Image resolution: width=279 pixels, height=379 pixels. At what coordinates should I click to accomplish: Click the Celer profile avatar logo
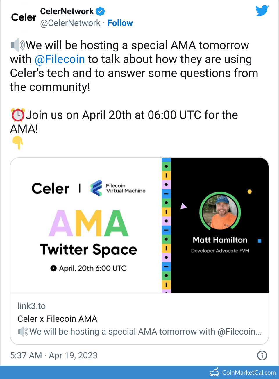click(24, 17)
